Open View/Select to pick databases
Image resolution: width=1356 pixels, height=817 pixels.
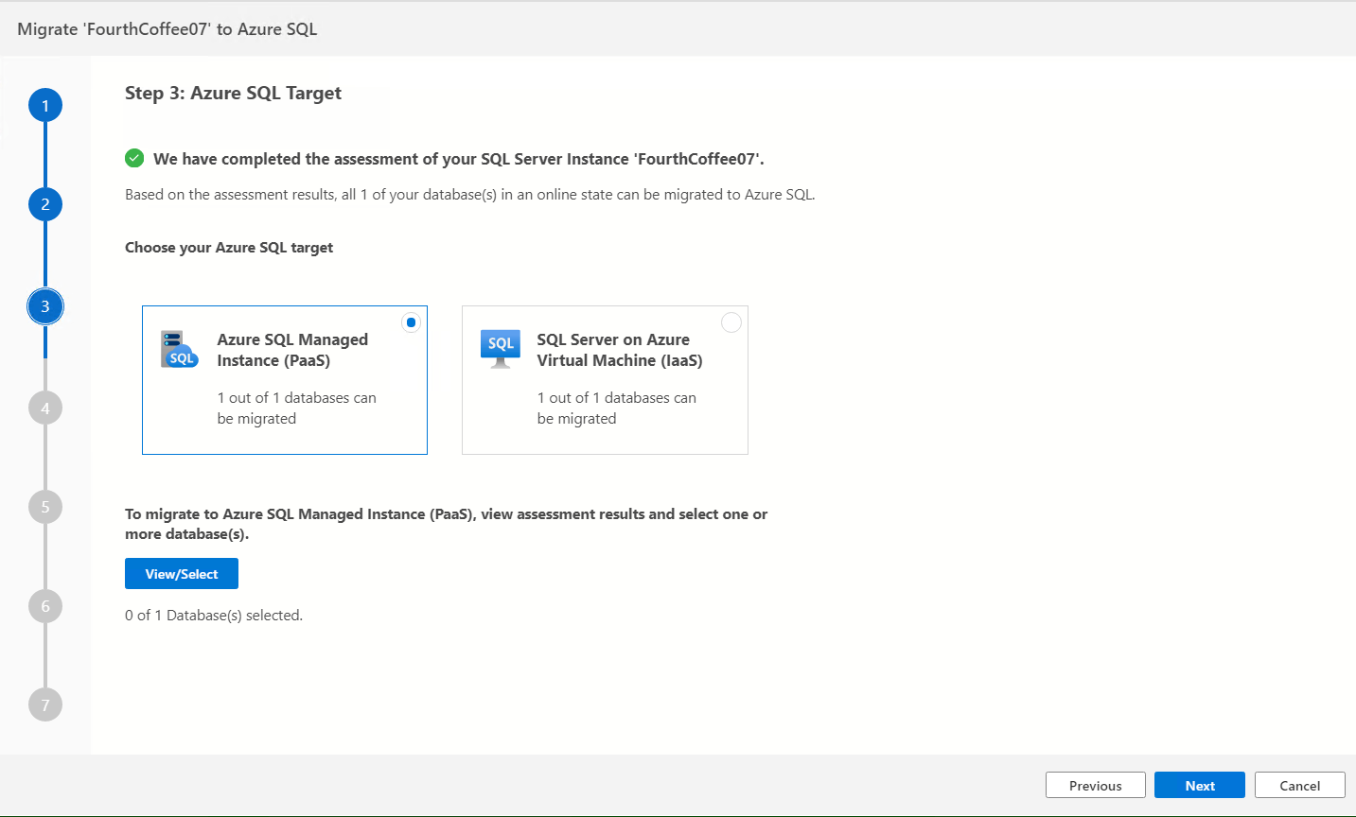tap(182, 574)
